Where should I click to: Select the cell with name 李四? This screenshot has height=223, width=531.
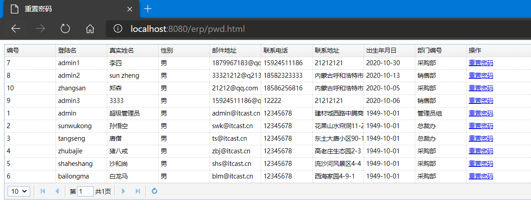click(x=133, y=63)
